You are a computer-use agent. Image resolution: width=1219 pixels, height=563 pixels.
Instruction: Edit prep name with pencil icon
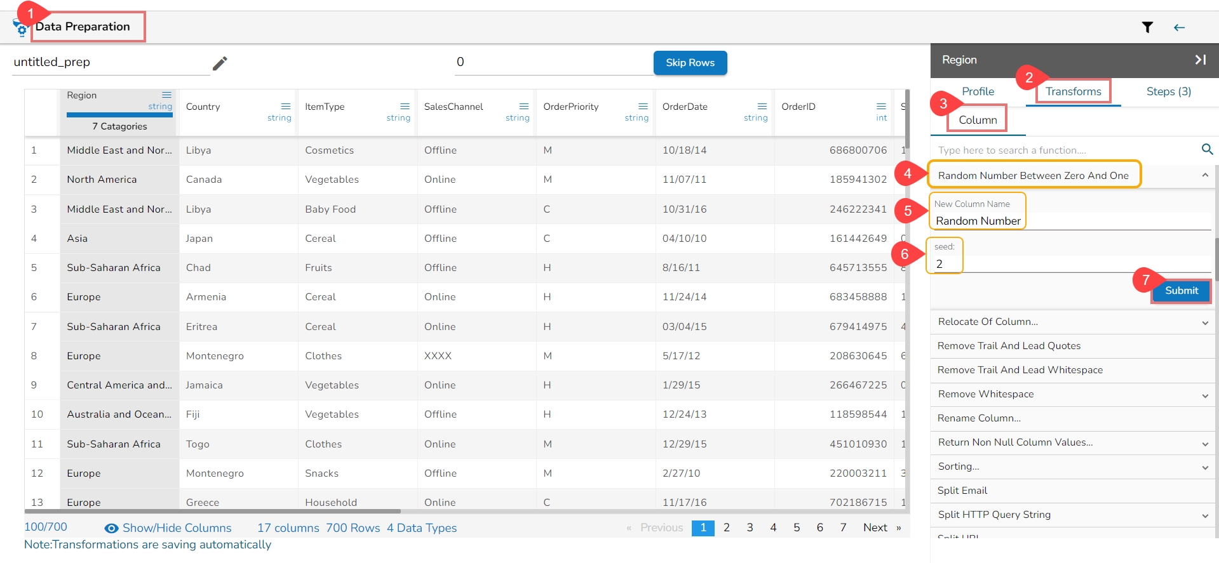click(220, 63)
